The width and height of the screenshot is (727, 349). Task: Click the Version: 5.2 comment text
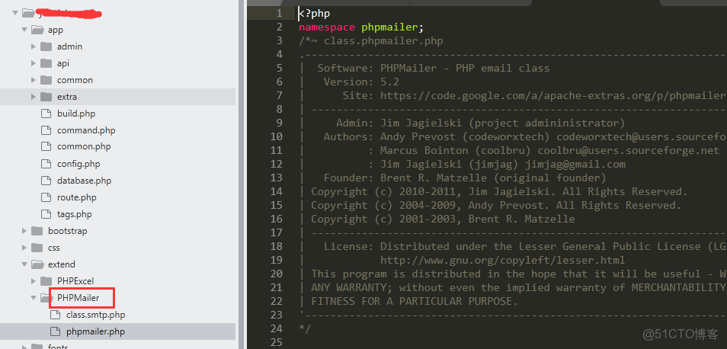tap(361, 82)
